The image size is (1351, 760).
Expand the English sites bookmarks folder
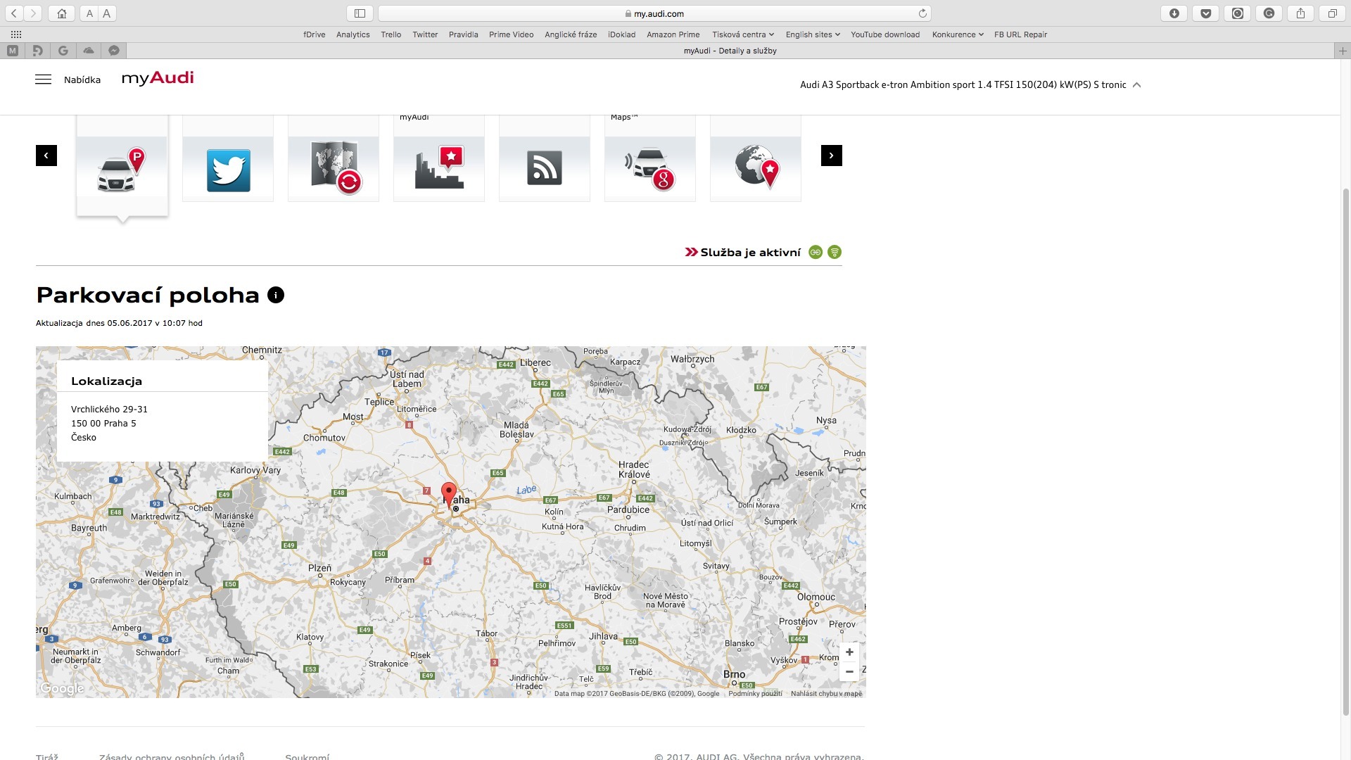812,34
